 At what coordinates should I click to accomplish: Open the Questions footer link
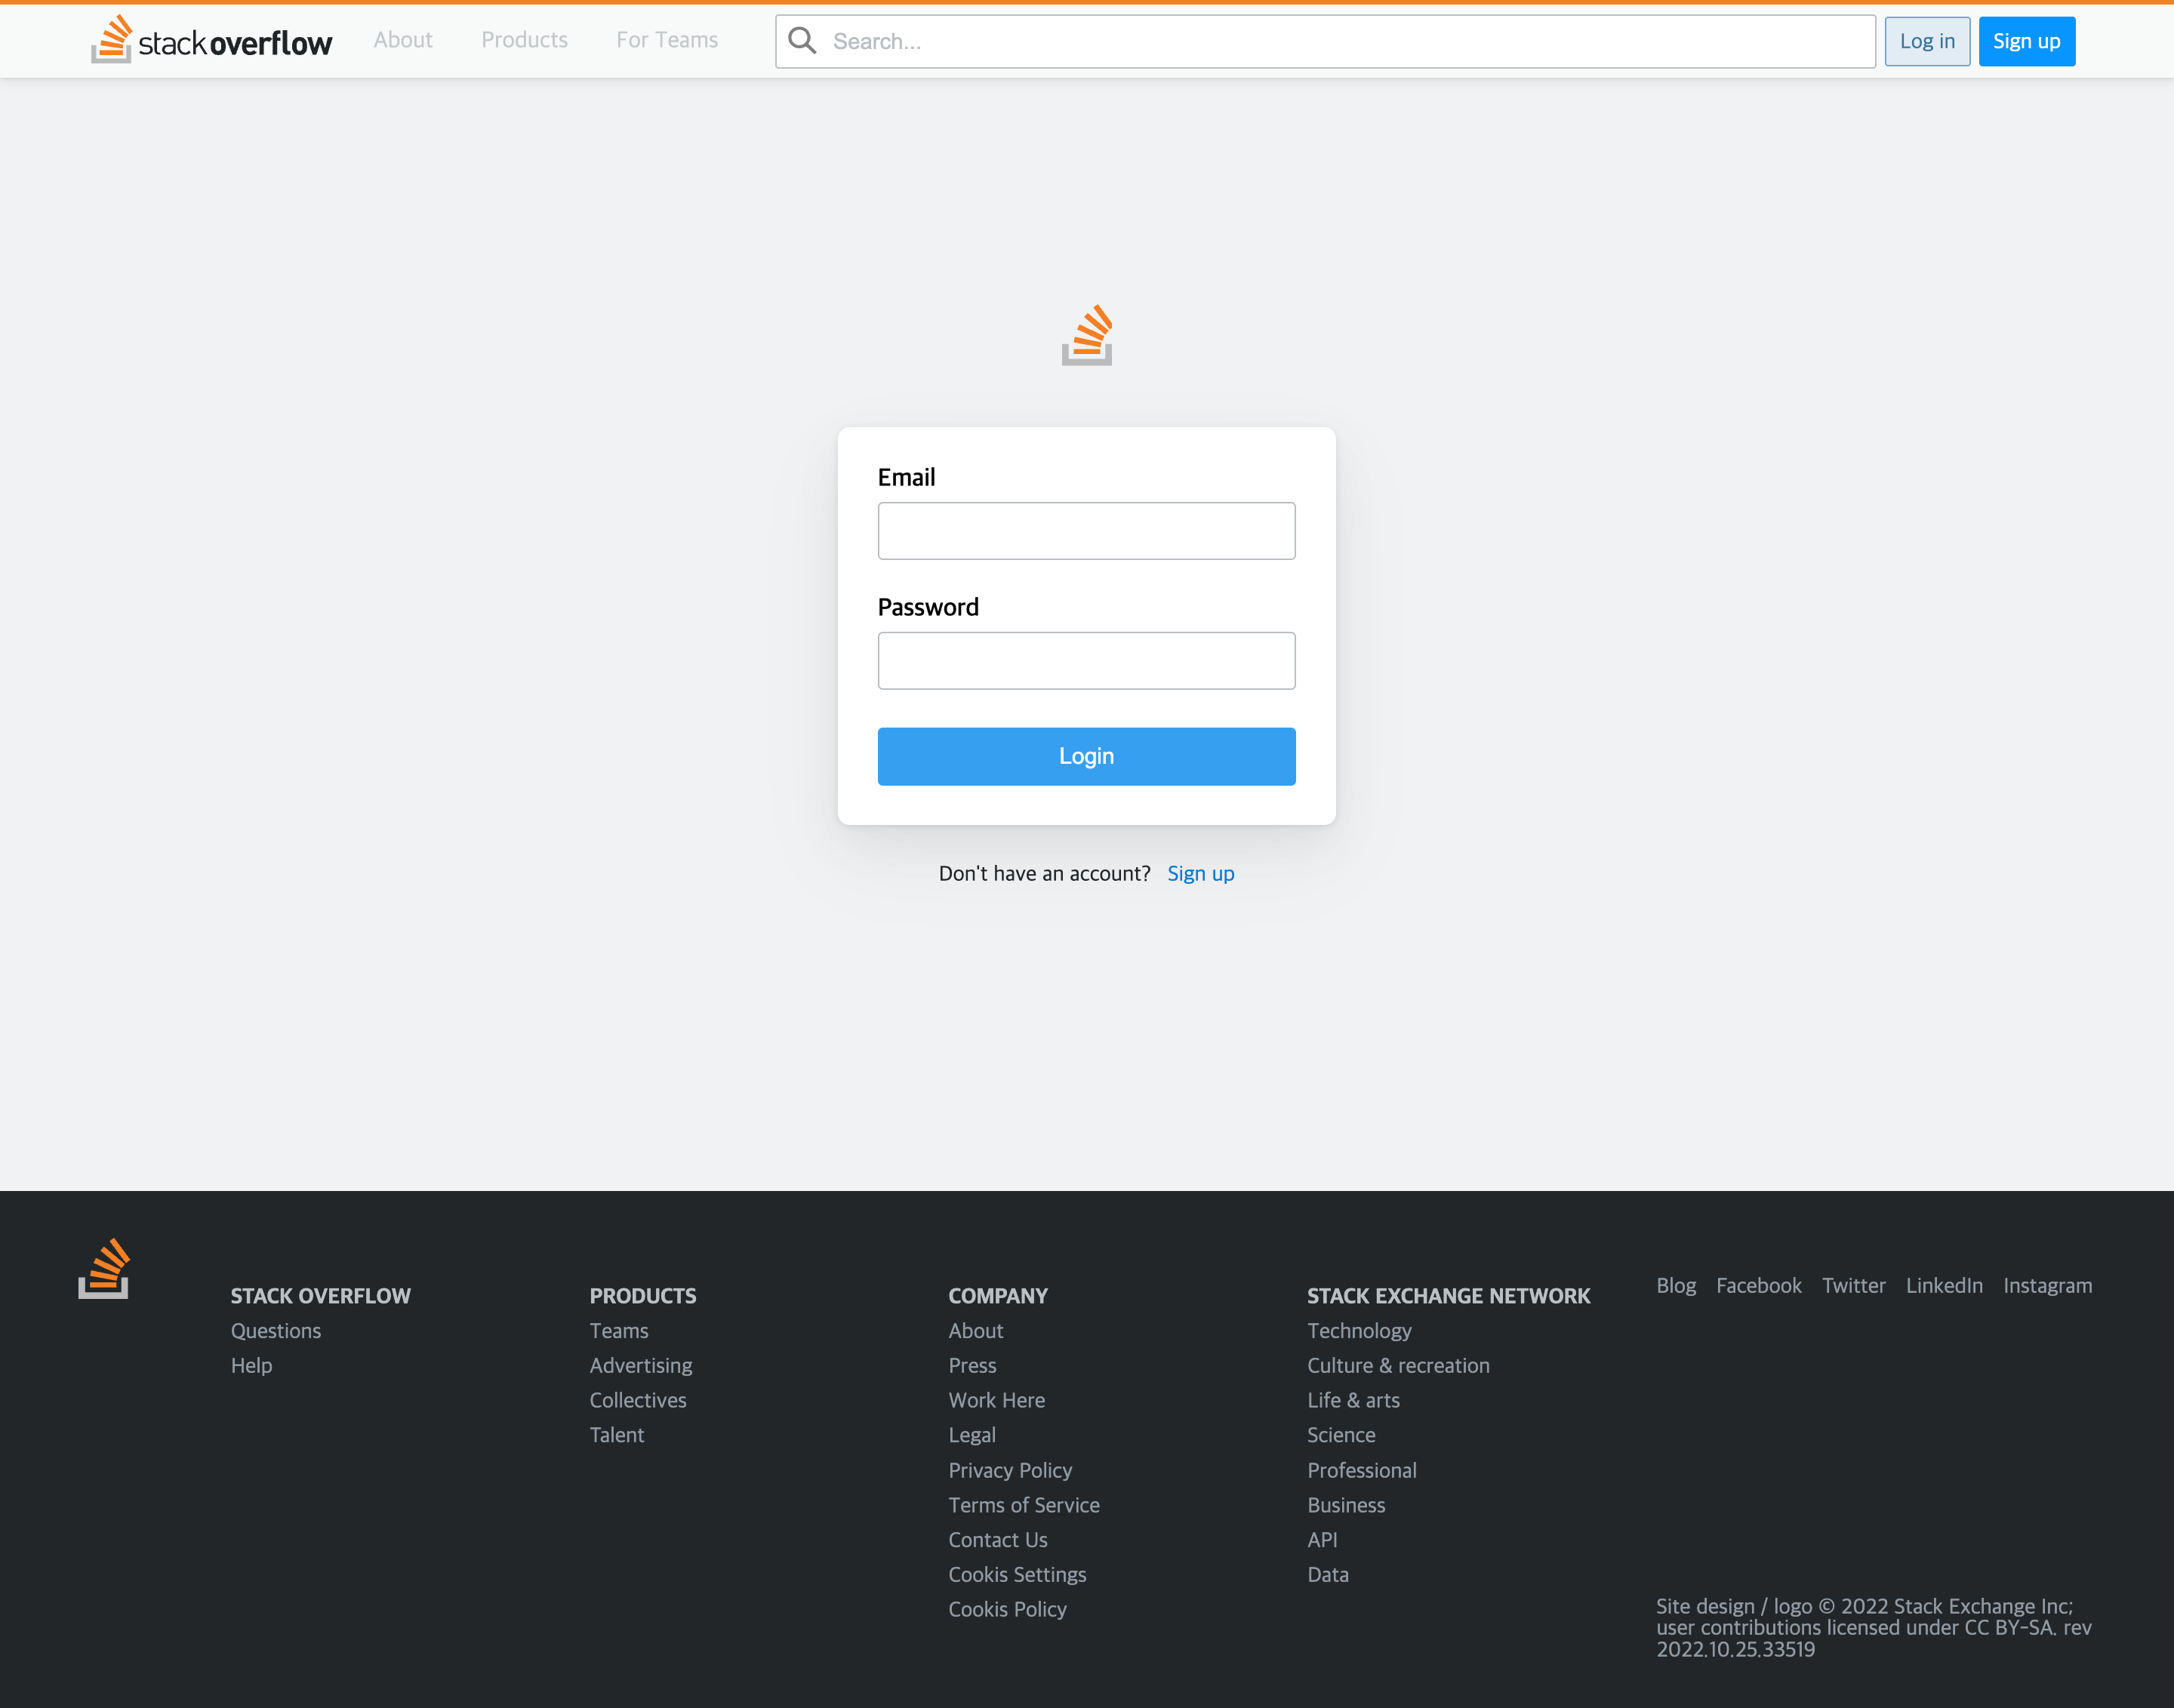pyautogui.click(x=276, y=1331)
